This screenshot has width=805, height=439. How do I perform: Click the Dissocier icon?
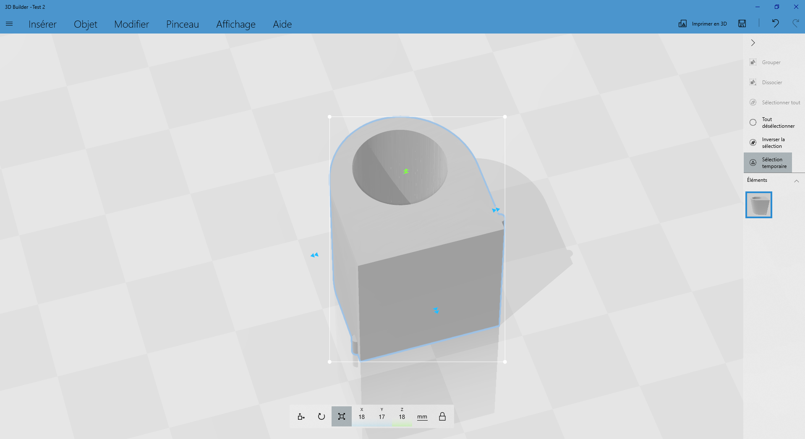click(753, 83)
